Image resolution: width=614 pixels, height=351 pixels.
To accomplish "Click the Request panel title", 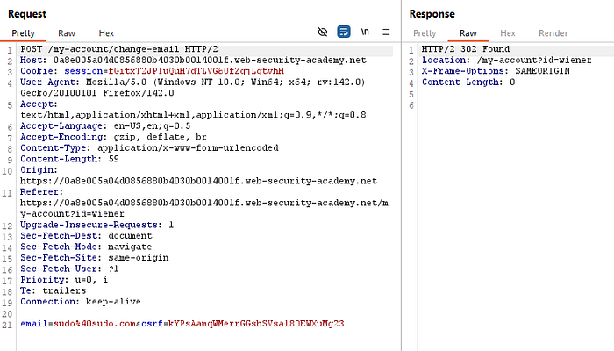I will (x=27, y=14).
